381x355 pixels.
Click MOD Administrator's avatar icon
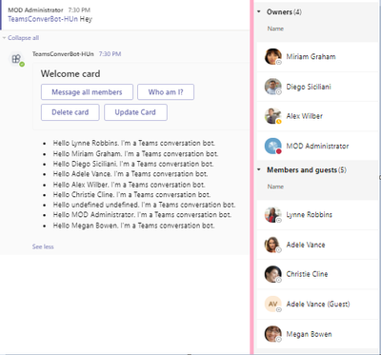[273, 146]
